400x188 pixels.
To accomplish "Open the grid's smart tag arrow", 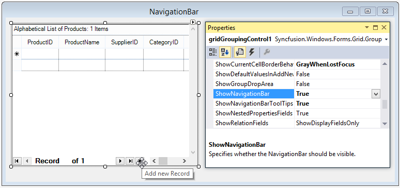I will pyautogui.click(x=193, y=22).
